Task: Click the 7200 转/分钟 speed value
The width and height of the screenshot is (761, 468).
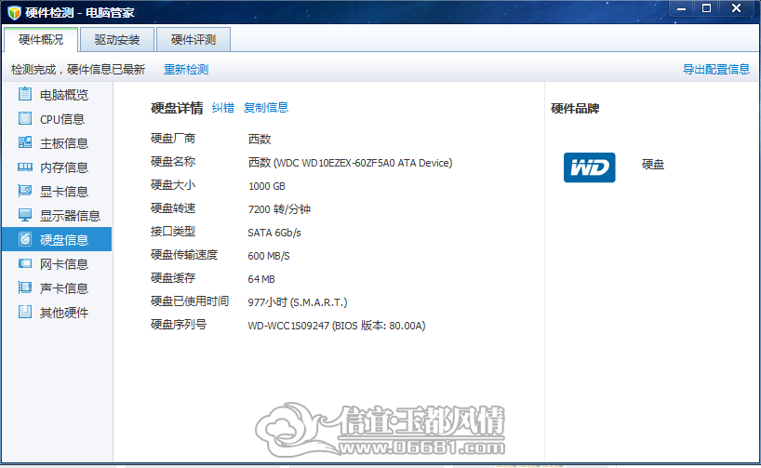Action: [279, 209]
